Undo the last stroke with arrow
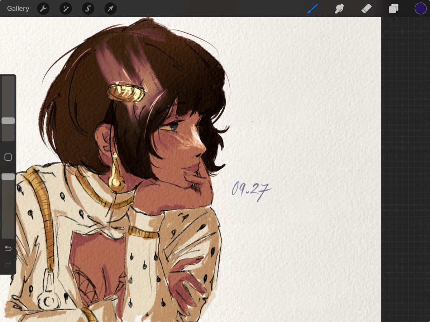The height and width of the screenshot is (322, 430). coord(8,248)
